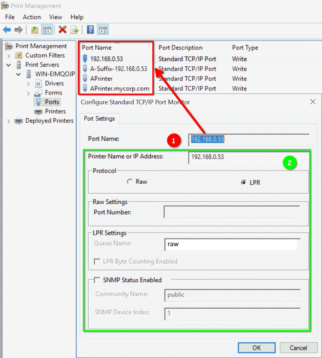Enable the SNMP Status Enabled checkbox
322x358 pixels.
click(97, 280)
